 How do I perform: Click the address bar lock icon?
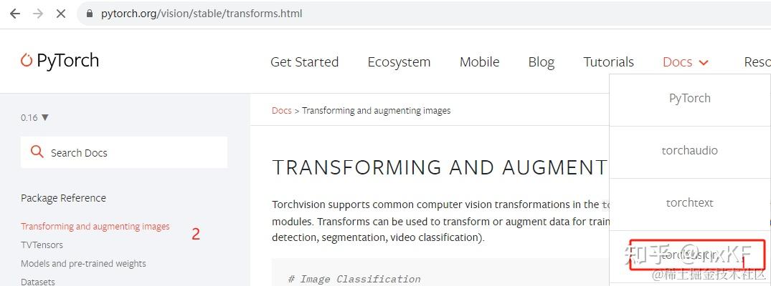[x=90, y=14]
